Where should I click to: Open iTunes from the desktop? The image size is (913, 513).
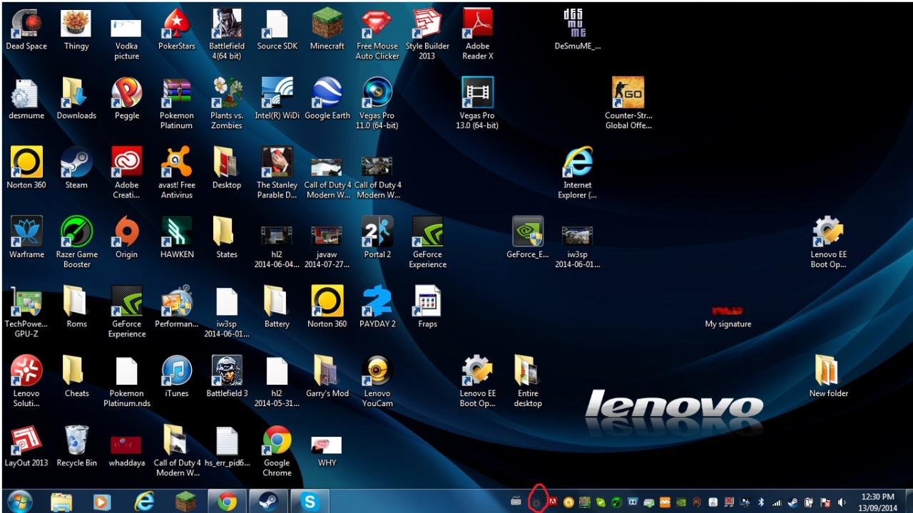[x=176, y=370]
